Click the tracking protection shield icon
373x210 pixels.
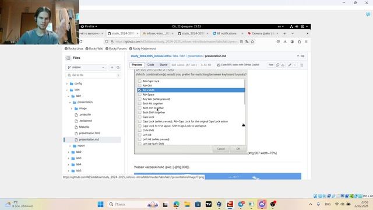click(x=107, y=41)
